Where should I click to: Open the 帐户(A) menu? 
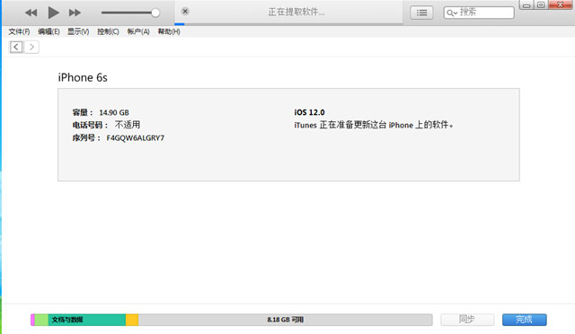(138, 31)
